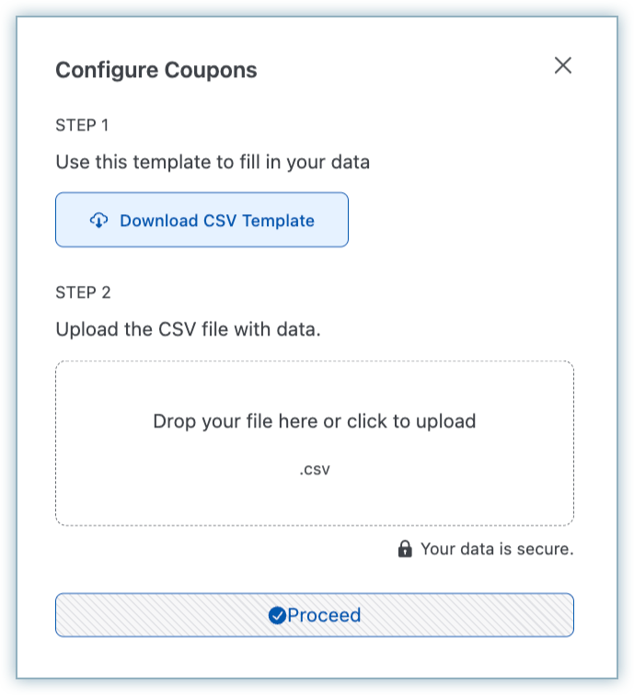Click the STEP 1 label
The image size is (634, 695).
[83, 125]
